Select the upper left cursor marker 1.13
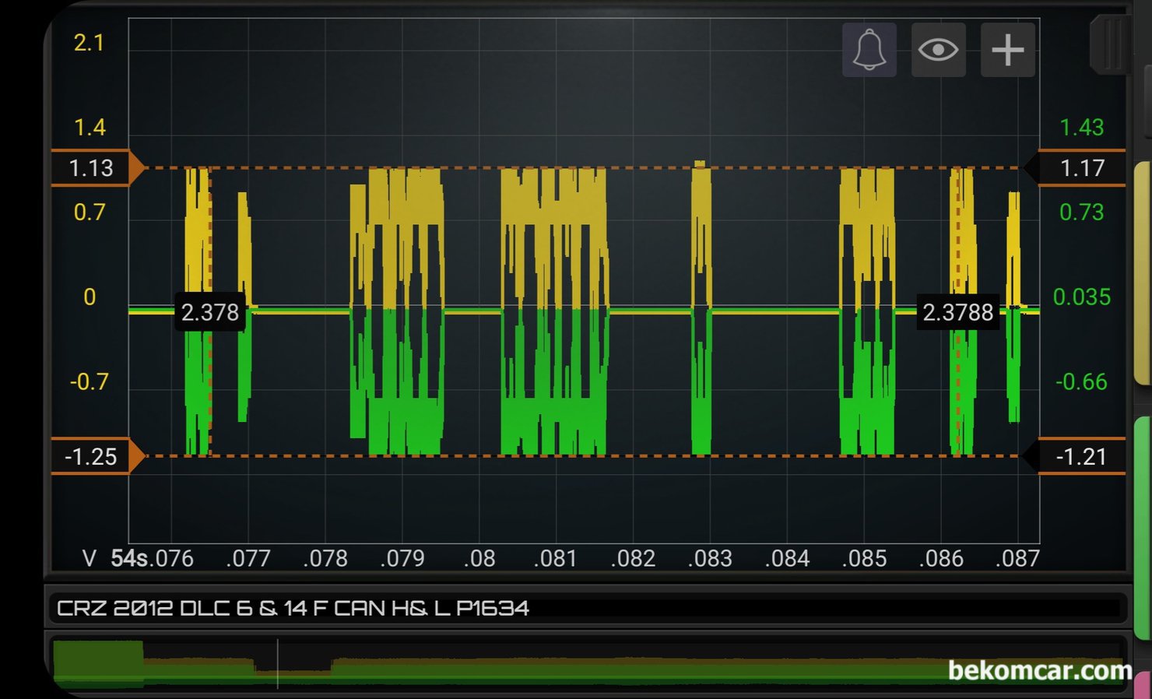This screenshot has height=699, width=1152. point(93,167)
